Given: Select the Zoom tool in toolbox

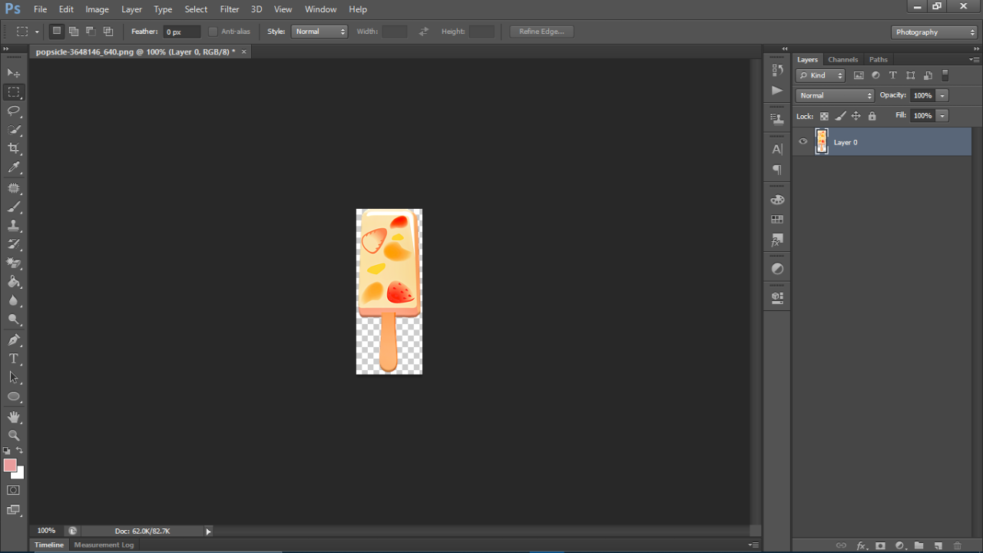Looking at the screenshot, I should [14, 435].
